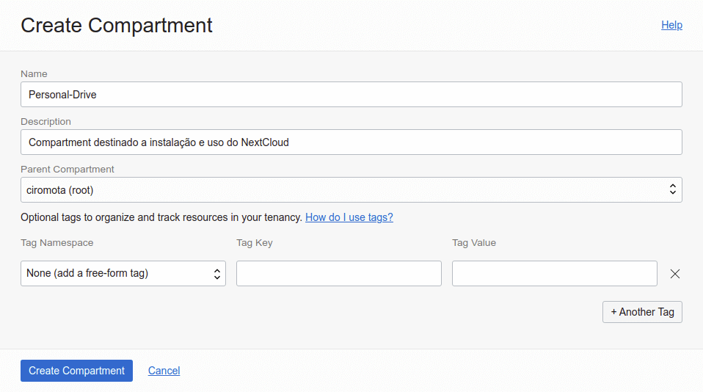Click the 'Tag Key' column label

pyautogui.click(x=254, y=243)
